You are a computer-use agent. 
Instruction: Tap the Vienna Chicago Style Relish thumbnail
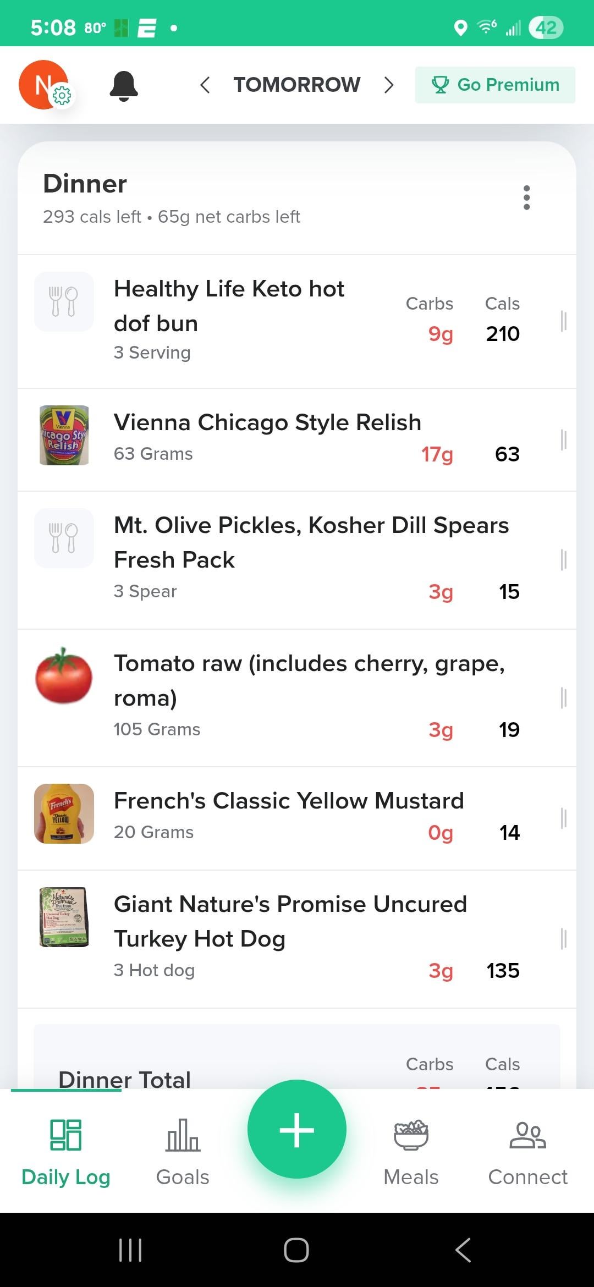(64, 436)
